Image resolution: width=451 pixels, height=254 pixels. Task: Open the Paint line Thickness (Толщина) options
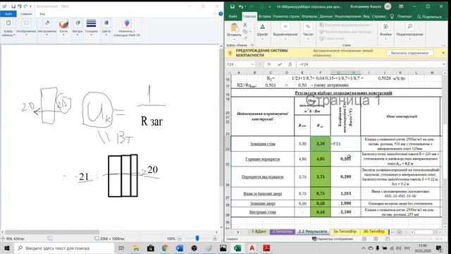pyautogui.click(x=91, y=28)
